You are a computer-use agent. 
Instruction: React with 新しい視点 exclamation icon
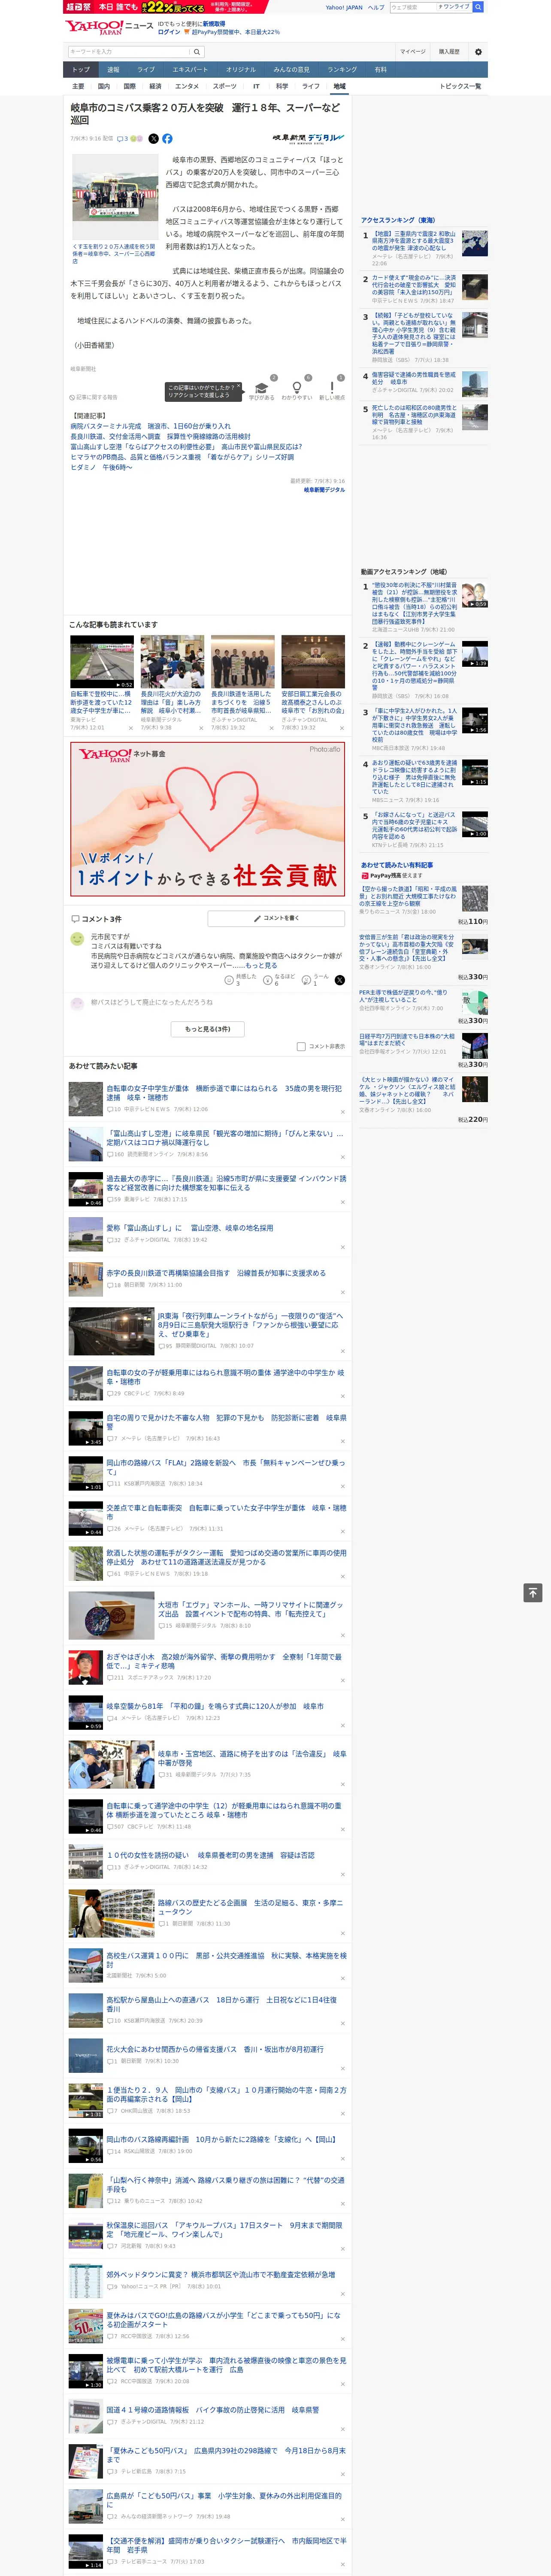(x=332, y=389)
